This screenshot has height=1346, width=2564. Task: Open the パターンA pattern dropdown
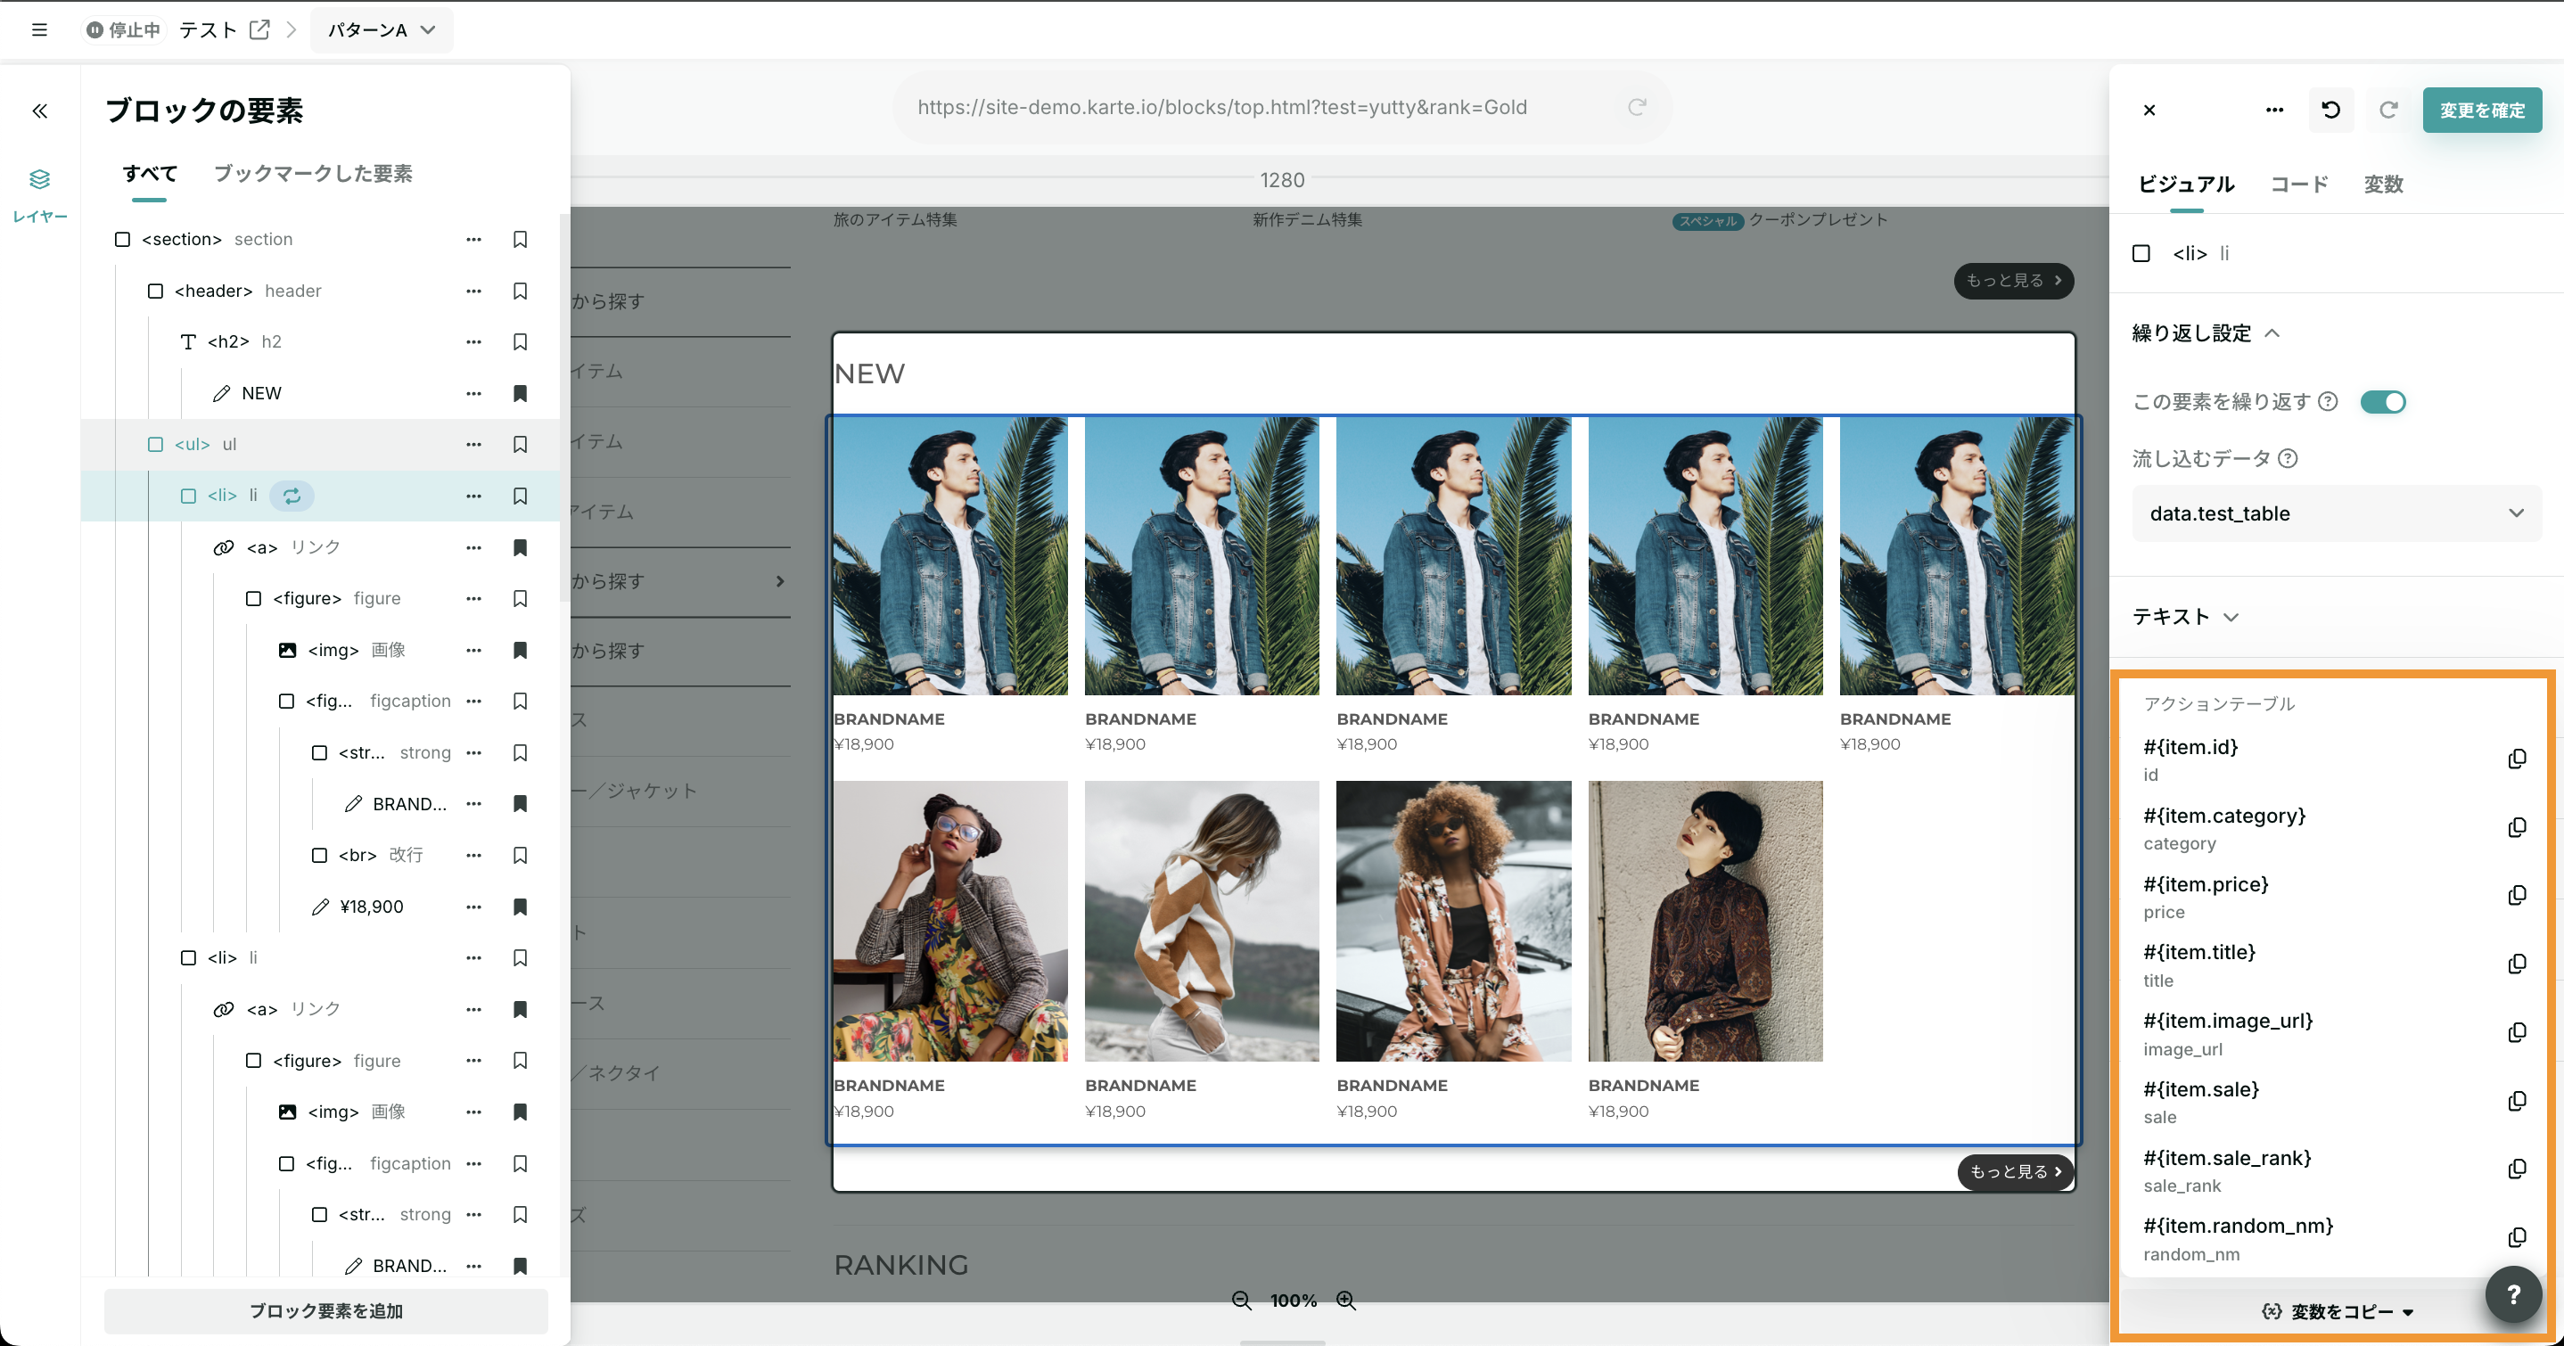tap(382, 30)
